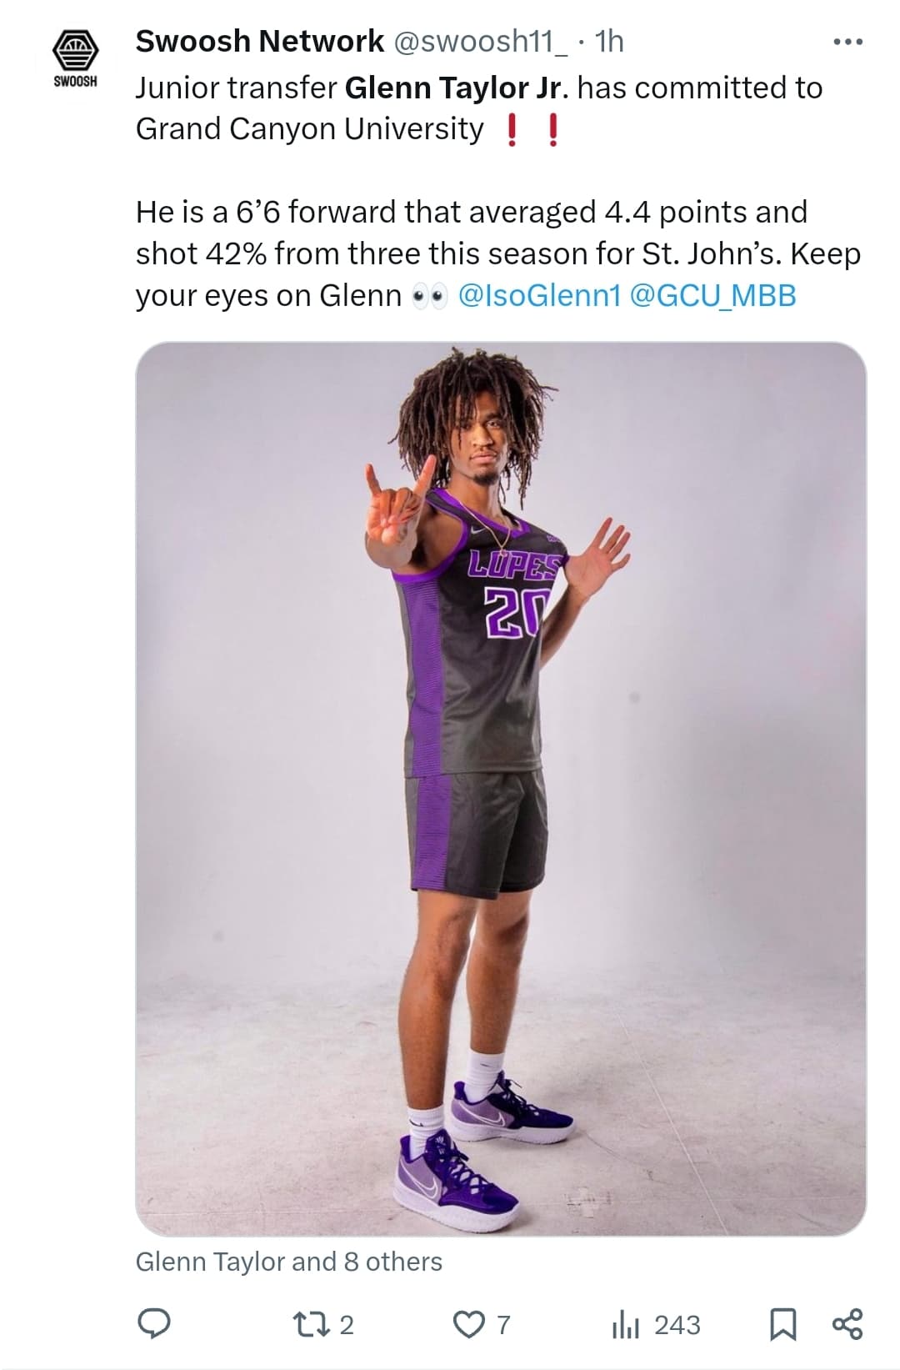Click the repost count 2
Viewport: 900px width, 1370px height.
click(x=347, y=1325)
